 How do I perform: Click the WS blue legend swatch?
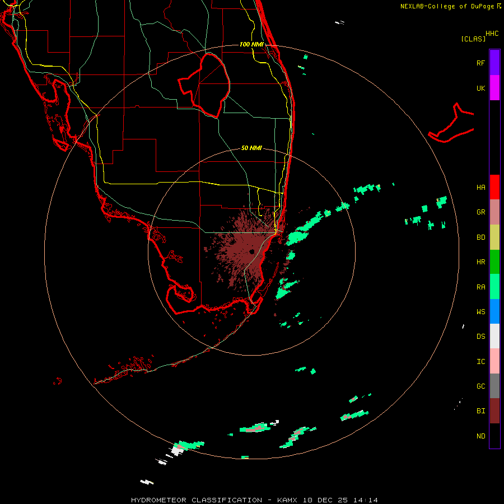[494, 311]
